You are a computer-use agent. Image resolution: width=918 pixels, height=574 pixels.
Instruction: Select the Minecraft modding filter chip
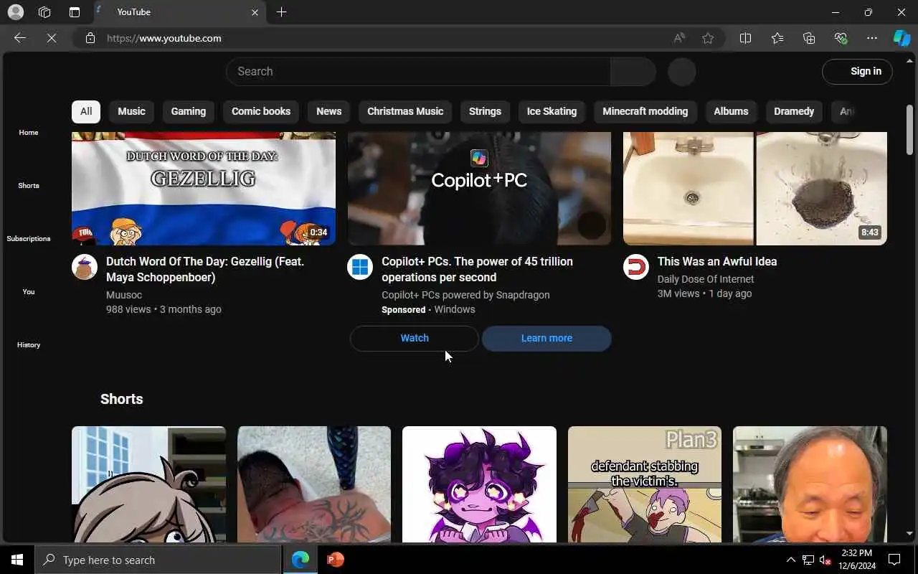645,111
